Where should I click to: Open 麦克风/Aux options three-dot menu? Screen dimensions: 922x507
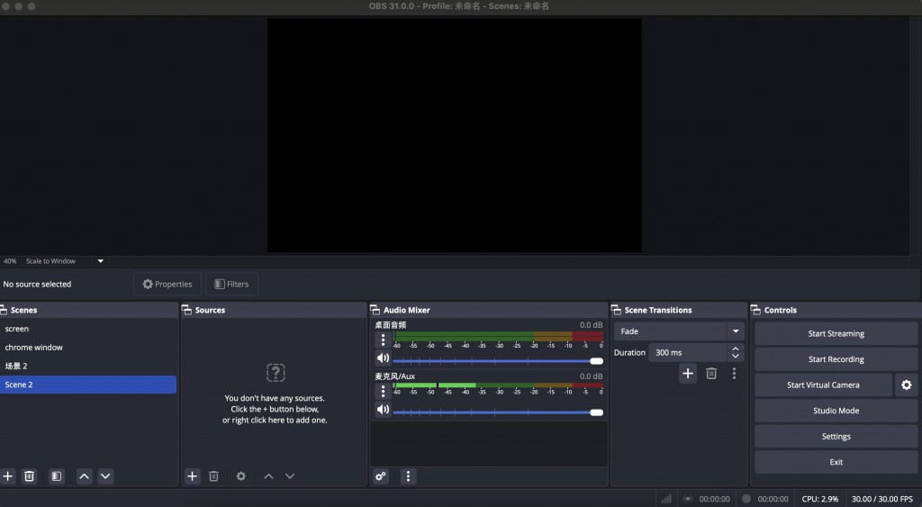pos(383,391)
